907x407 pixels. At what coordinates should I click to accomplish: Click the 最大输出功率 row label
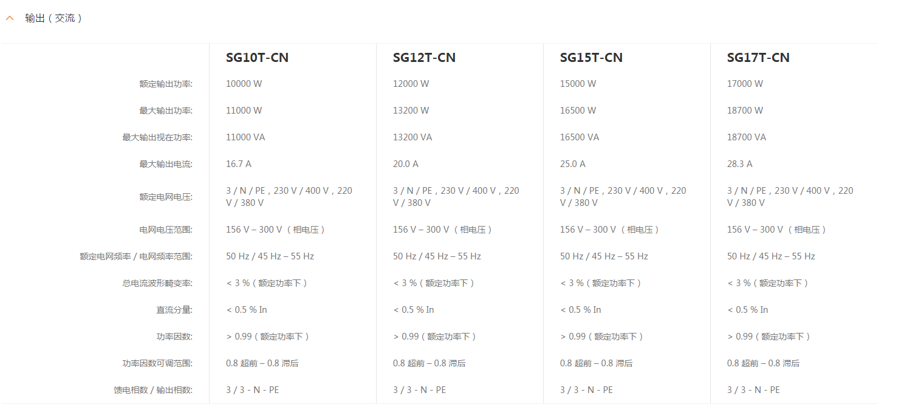[x=166, y=111]
